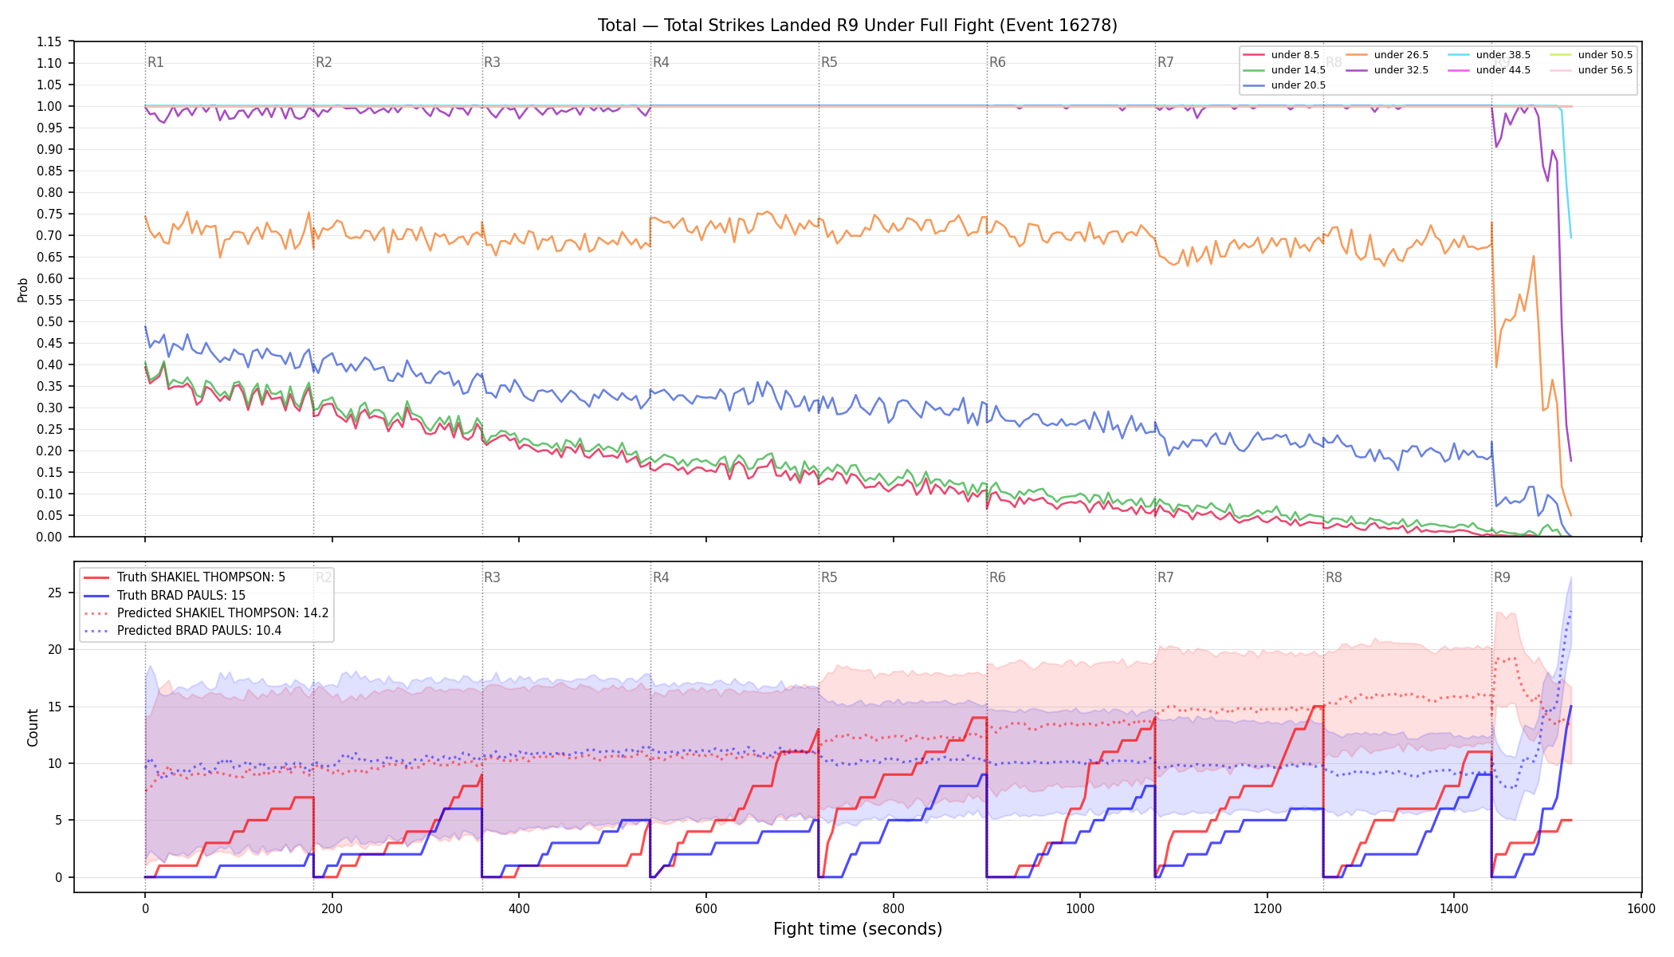Click the 800 tick on the x-axis

pyautogui.click(x=893, y=908)
